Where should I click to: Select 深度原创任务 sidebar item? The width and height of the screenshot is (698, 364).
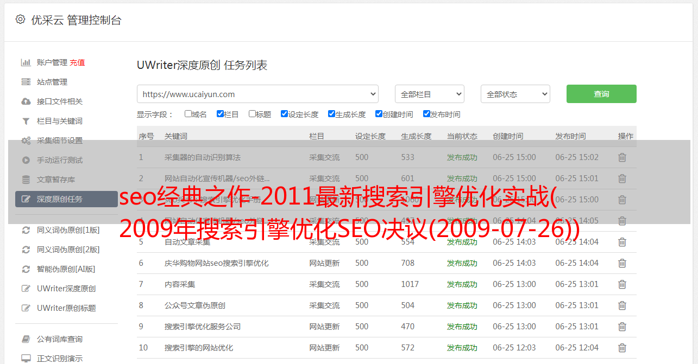click(x=66, y=199)
